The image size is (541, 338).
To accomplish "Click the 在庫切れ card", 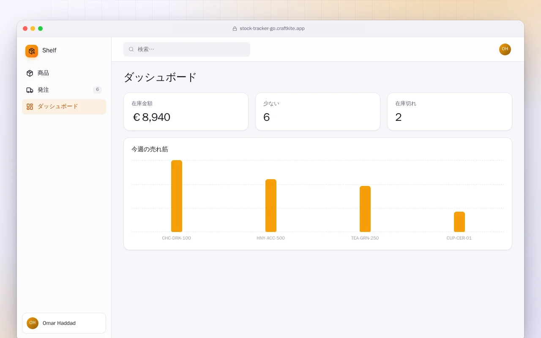I will click(450, 112).
